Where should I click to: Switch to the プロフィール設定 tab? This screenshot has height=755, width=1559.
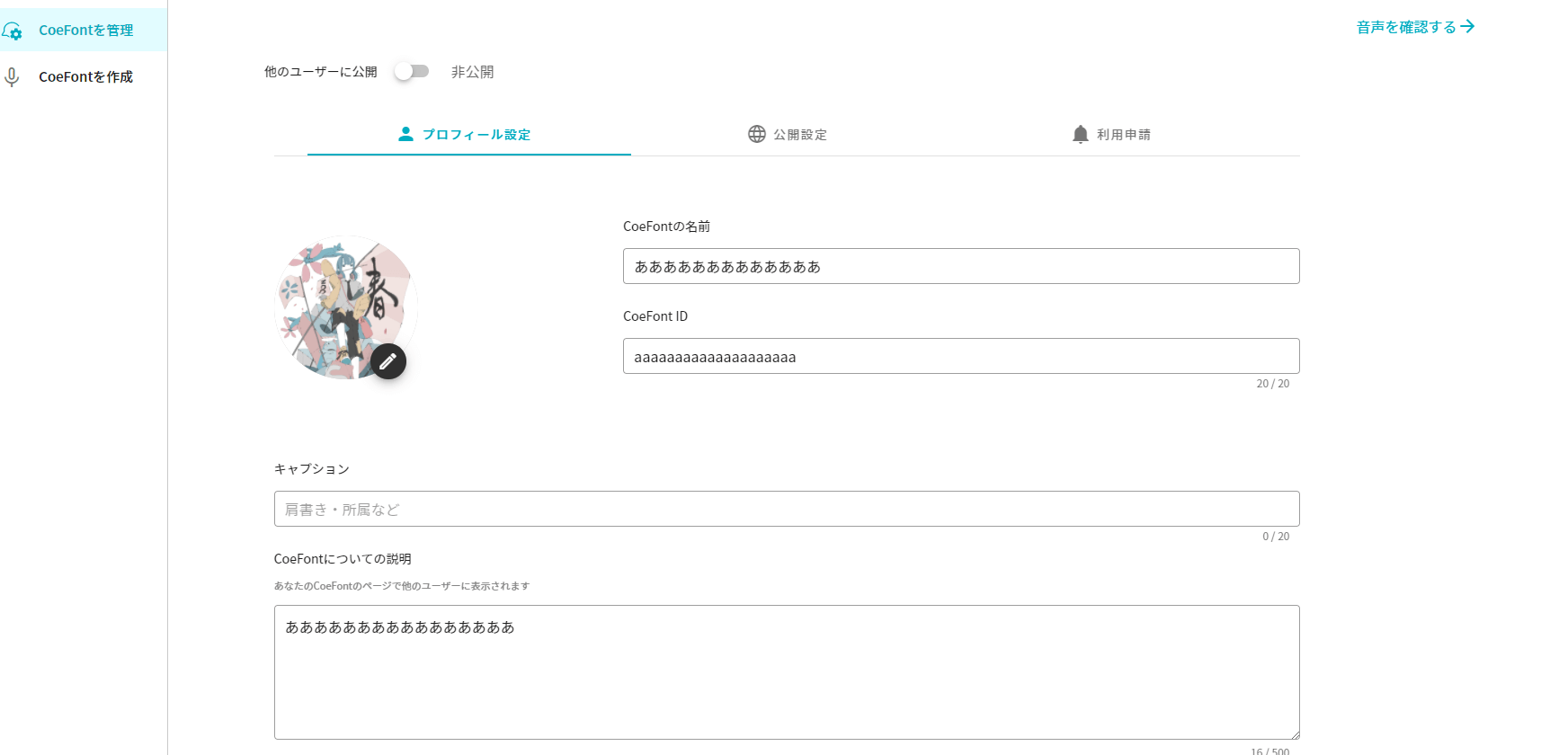pos(469,134)
